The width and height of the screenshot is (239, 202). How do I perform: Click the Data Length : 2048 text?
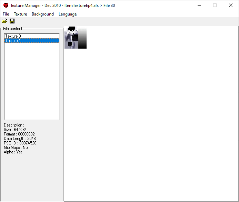(20, 139)
